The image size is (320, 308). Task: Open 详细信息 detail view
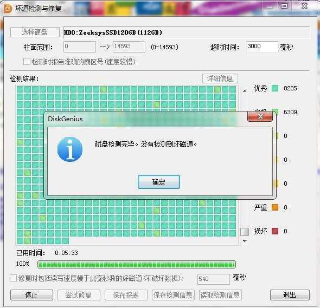pos(220,78)
